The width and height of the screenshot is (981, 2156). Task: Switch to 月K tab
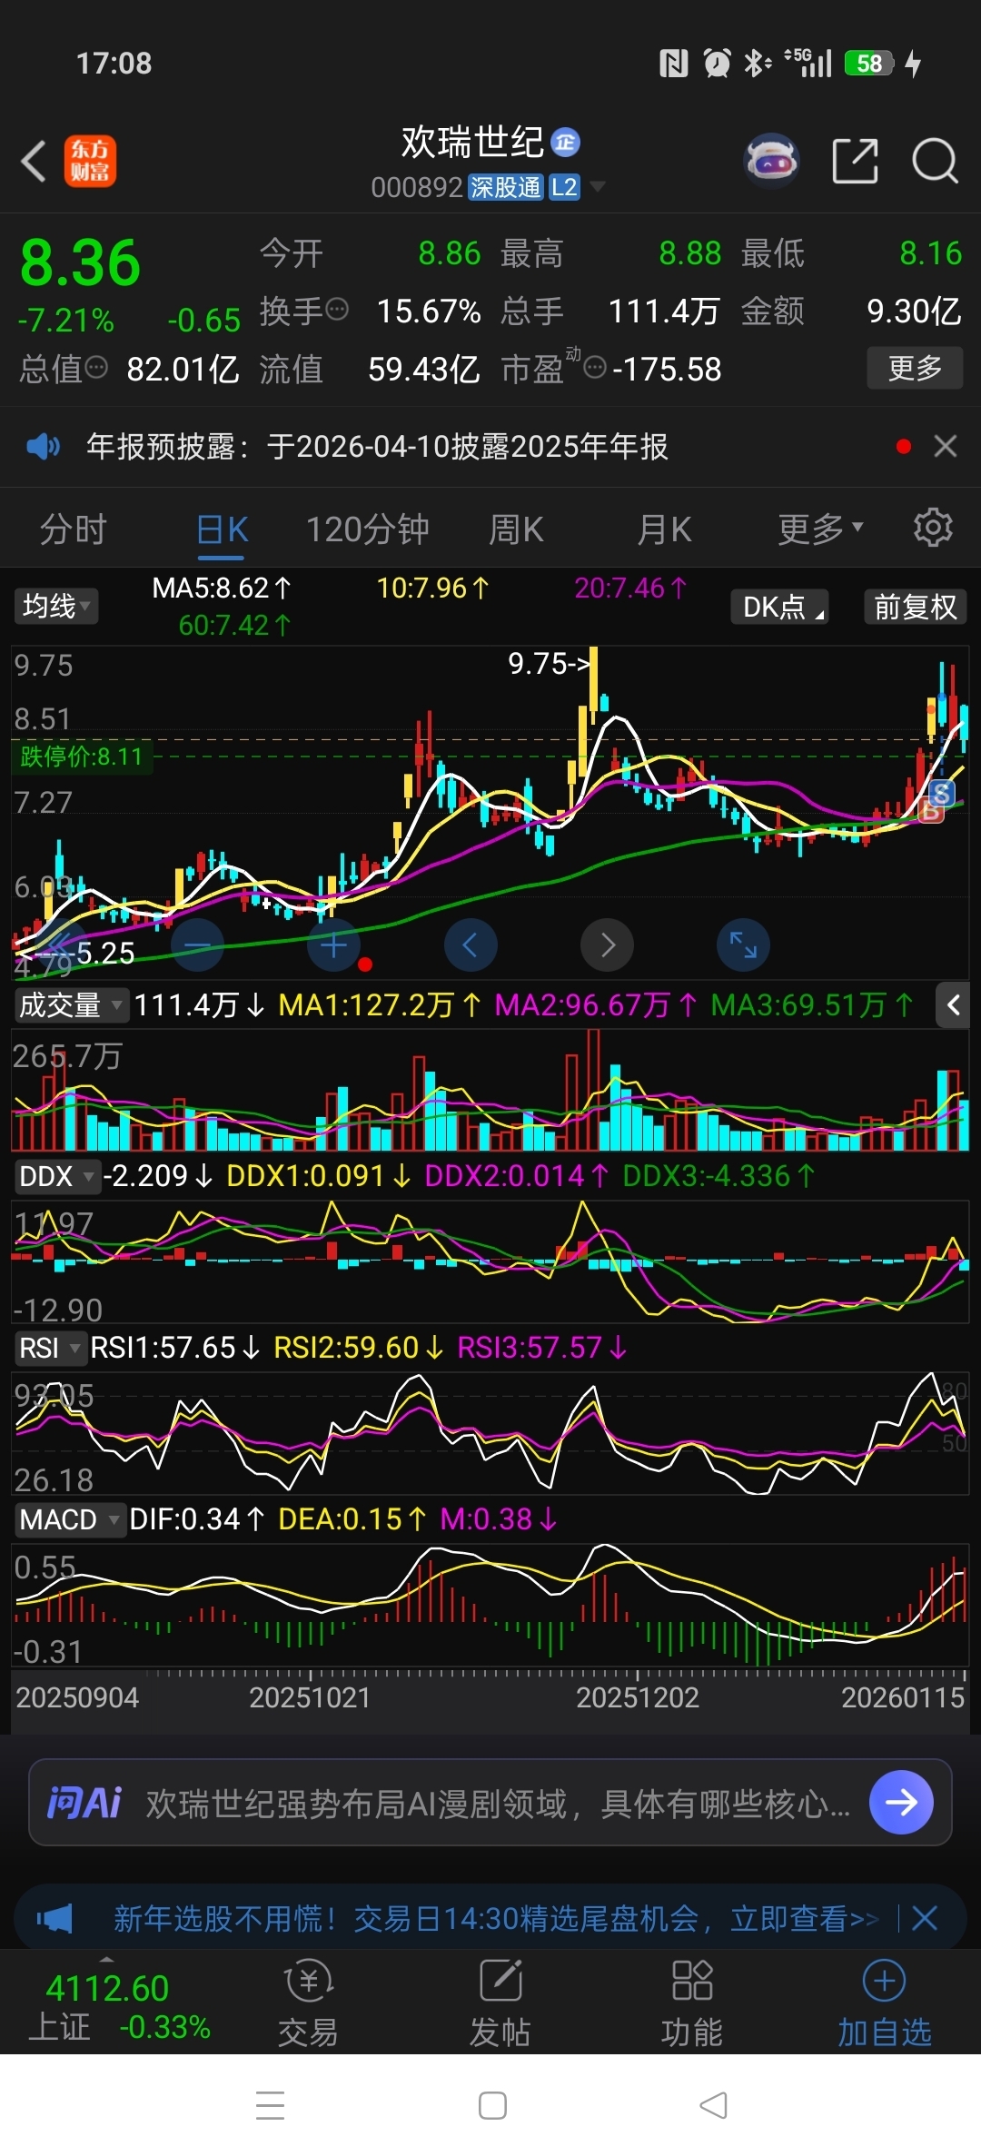(664, 529)
